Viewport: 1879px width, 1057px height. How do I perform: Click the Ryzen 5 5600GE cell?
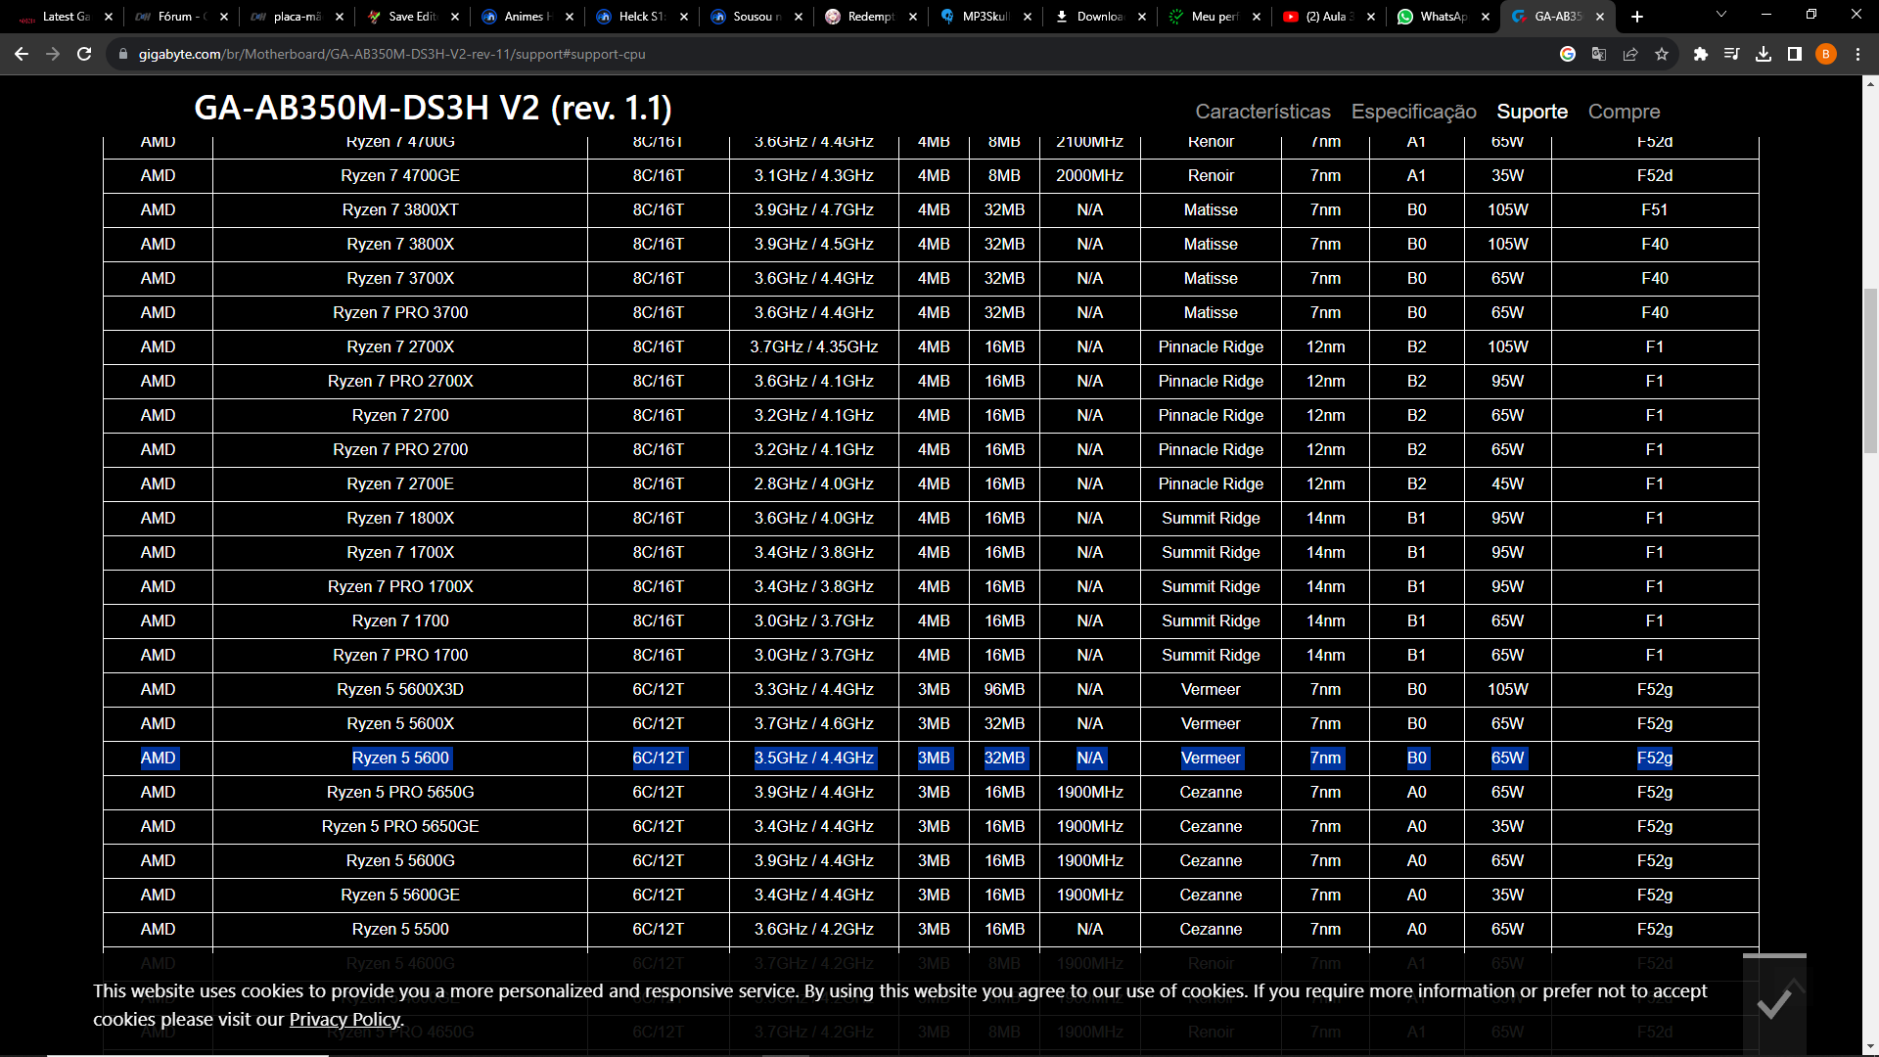[x=400, y=895]
